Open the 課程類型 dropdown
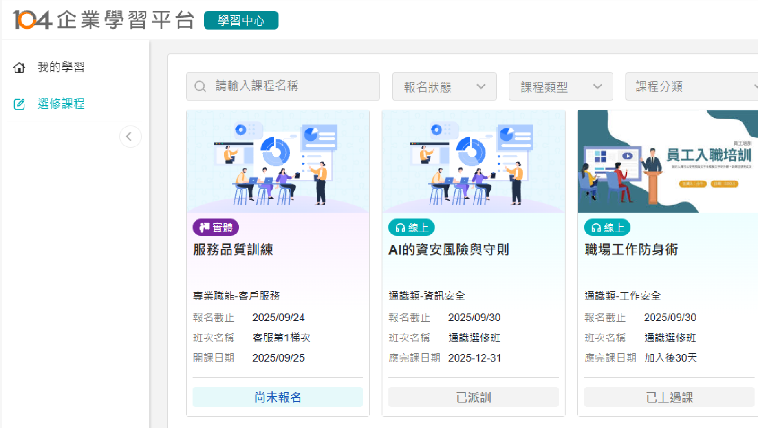Screen dimensions: 758x428 pyautogui.click(x=560, y=86)
